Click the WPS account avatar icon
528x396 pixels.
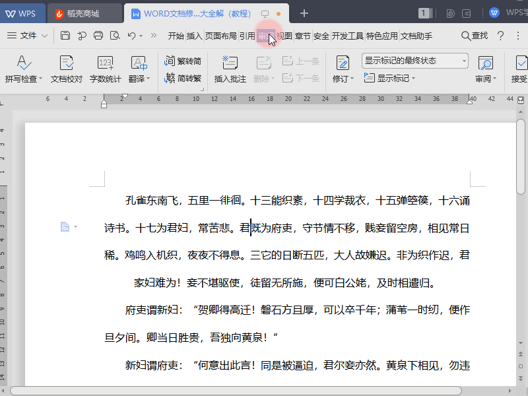coord(494,13)
